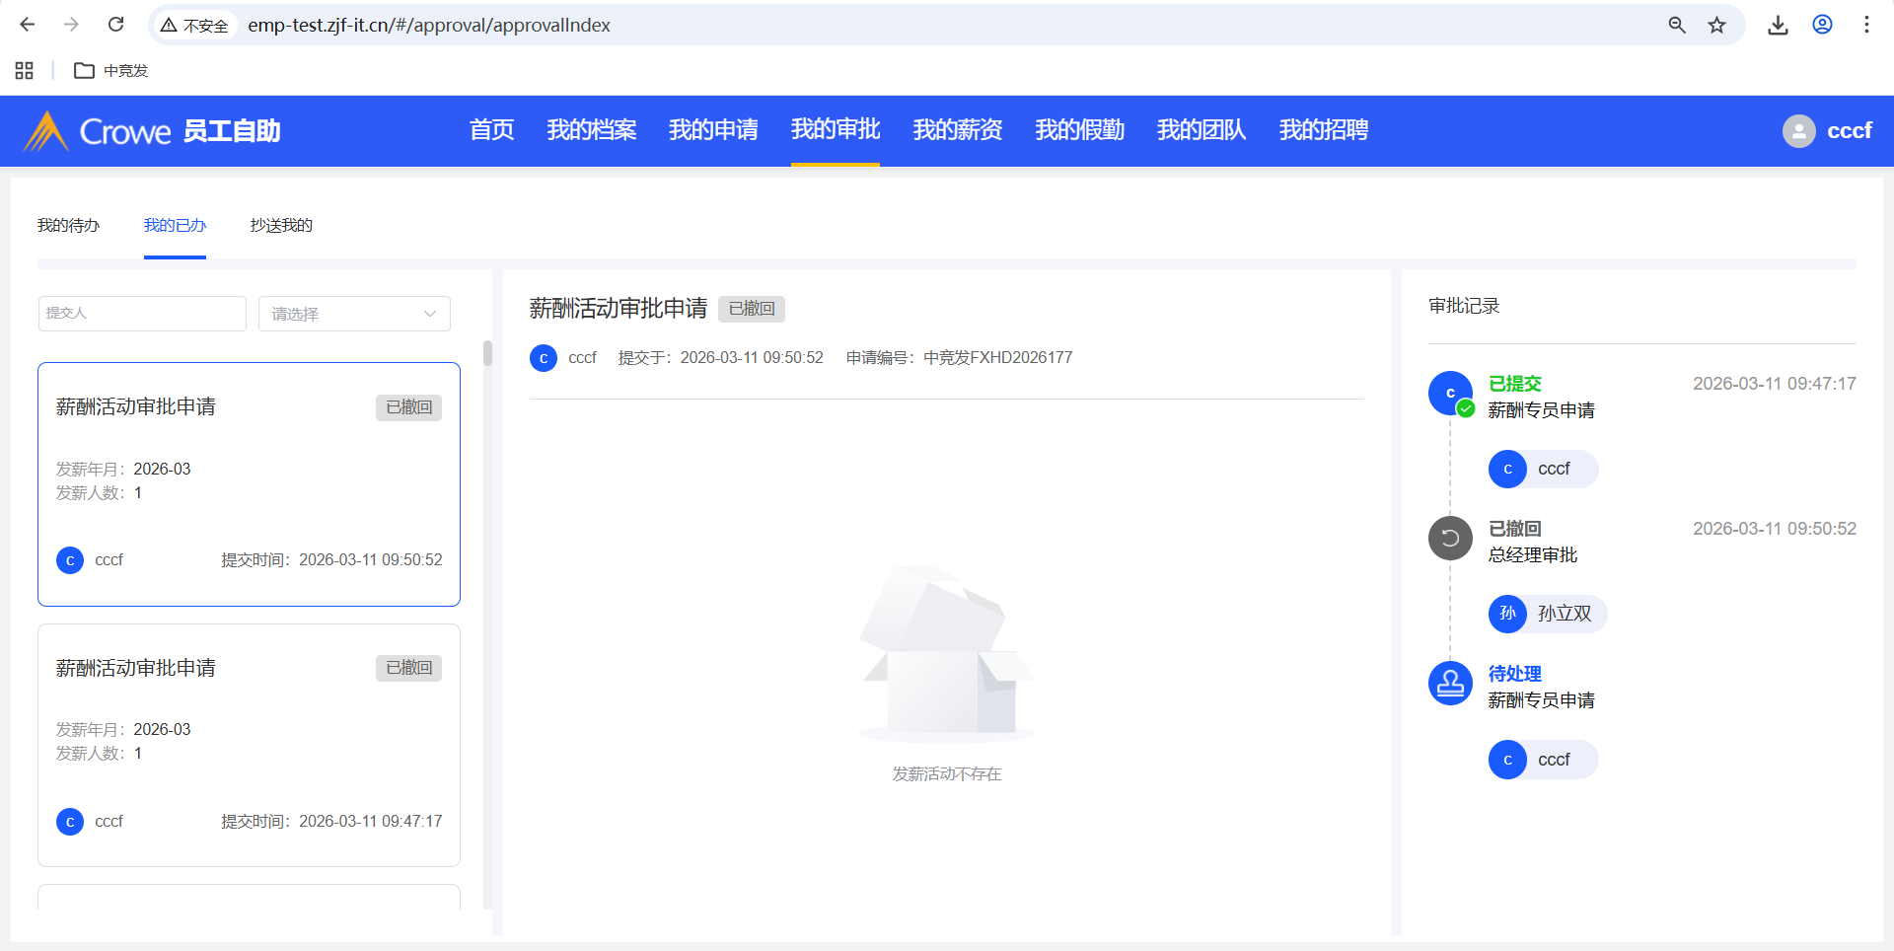1894x951 pixels.
Task: Click the browser forward arrow
Action: 71,25
